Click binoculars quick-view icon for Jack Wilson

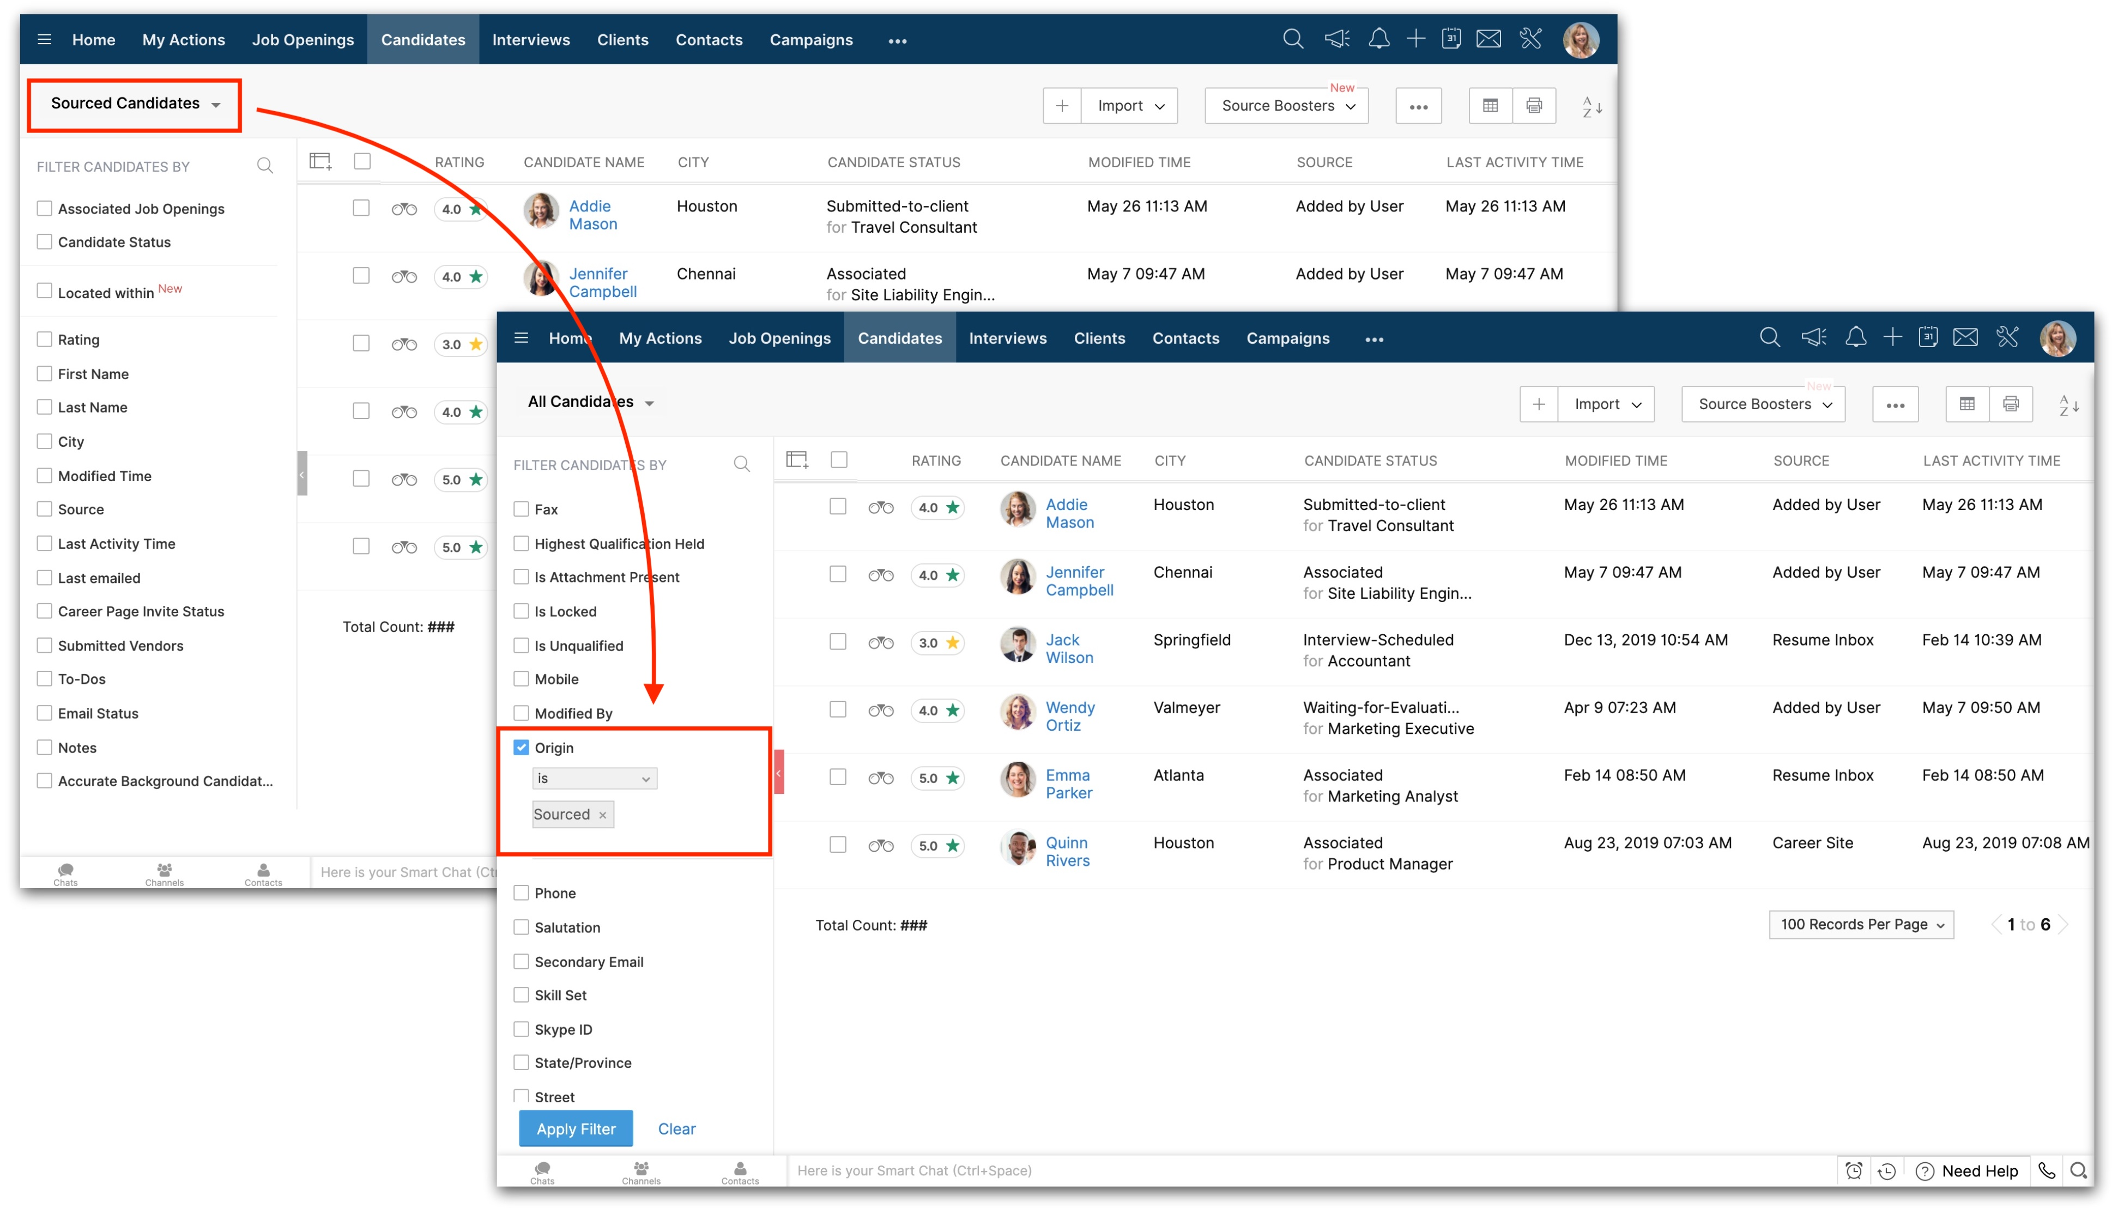pos(881,644)
